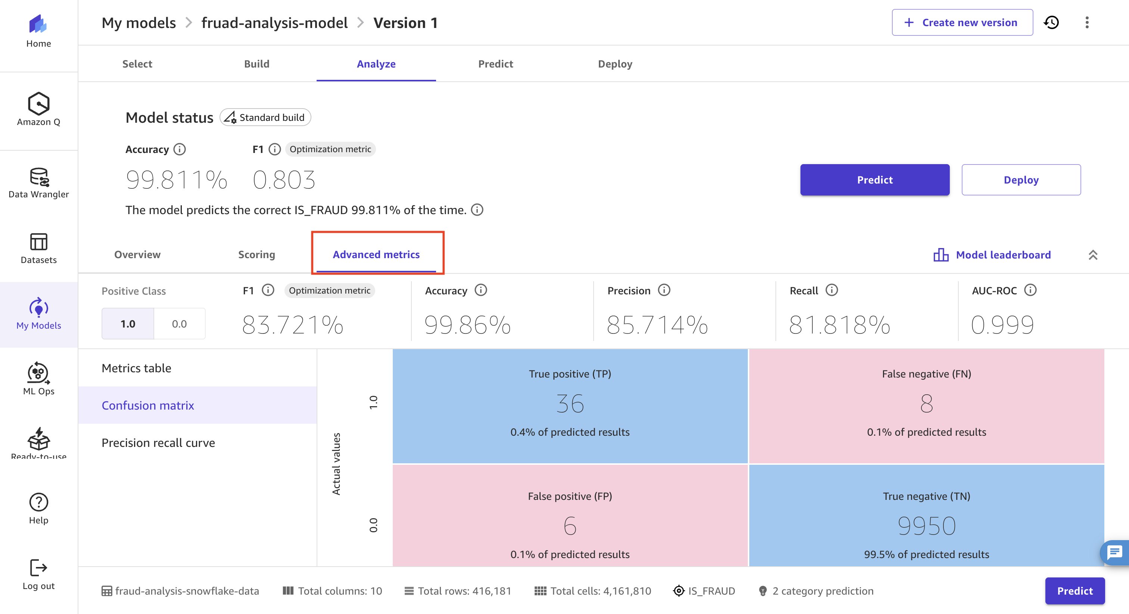Switch to the Deploy tab
This screenshot has width=1129, height=614.
point(615,64)
